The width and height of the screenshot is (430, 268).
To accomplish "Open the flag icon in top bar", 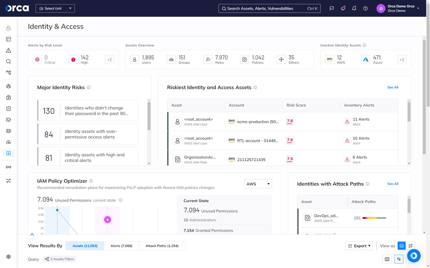I will point(332,8).
